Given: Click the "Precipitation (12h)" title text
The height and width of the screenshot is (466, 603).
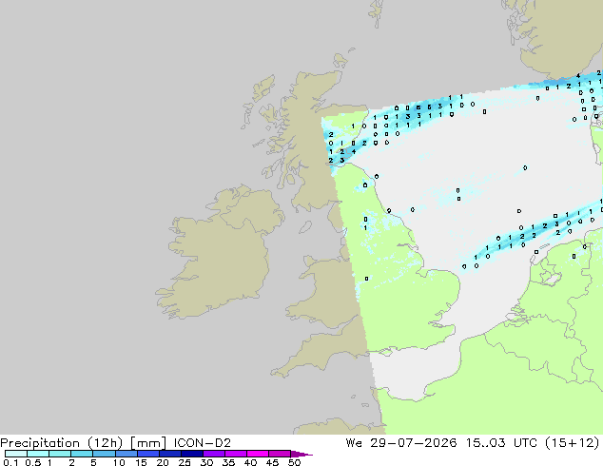Looking at the screenshot, I should point(62,443).
